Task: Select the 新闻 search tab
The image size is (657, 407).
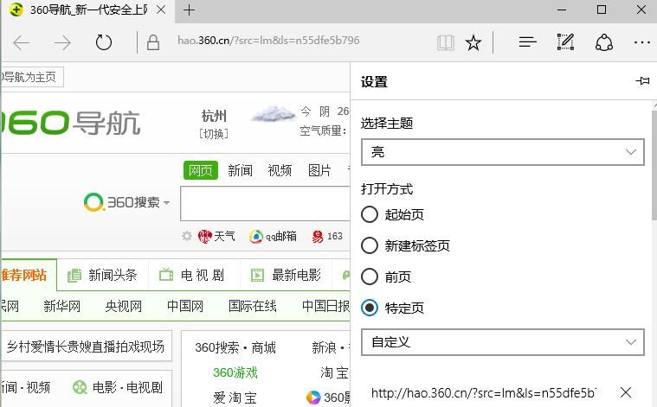Action: point(240,170)
